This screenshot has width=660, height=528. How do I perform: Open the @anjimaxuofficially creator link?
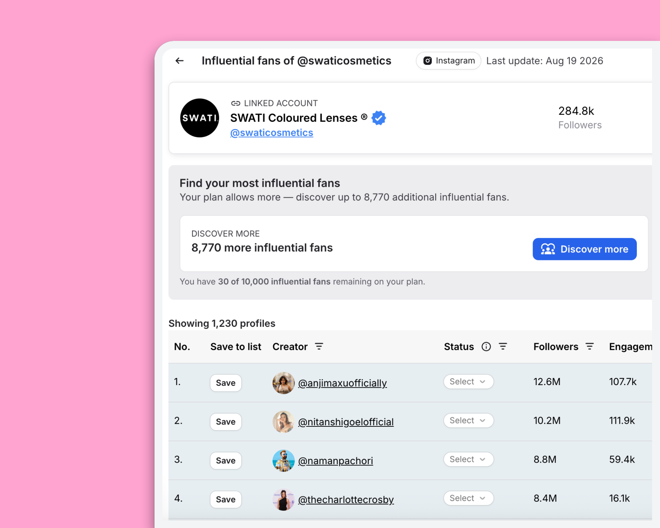coord(342,383)
